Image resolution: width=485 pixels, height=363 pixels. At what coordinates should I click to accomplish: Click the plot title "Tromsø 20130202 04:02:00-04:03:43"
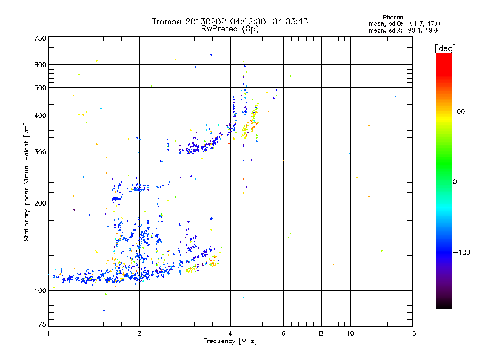tap(230, 21)
